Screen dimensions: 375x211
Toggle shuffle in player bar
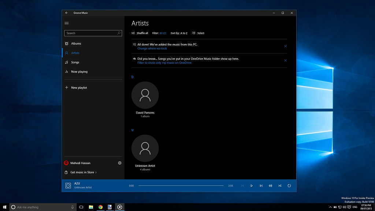point(280,186)
